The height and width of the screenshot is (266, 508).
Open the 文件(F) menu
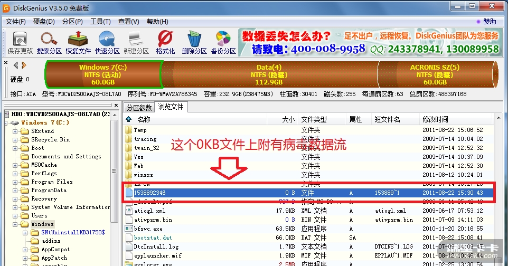pos(15,22)
